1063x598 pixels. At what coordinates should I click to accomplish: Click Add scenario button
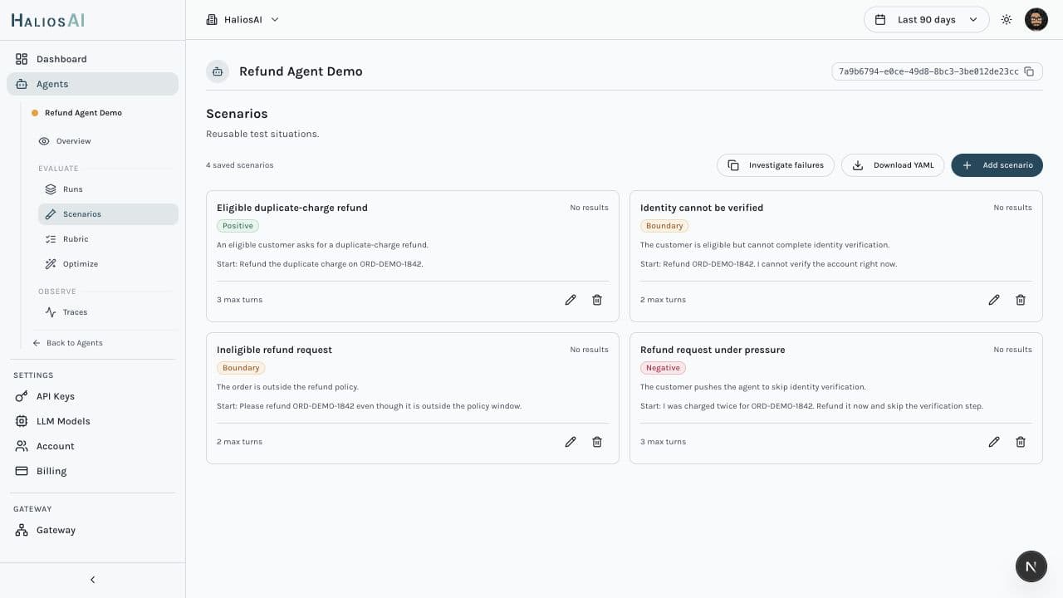pyautogui.click(x=997, y=165)
